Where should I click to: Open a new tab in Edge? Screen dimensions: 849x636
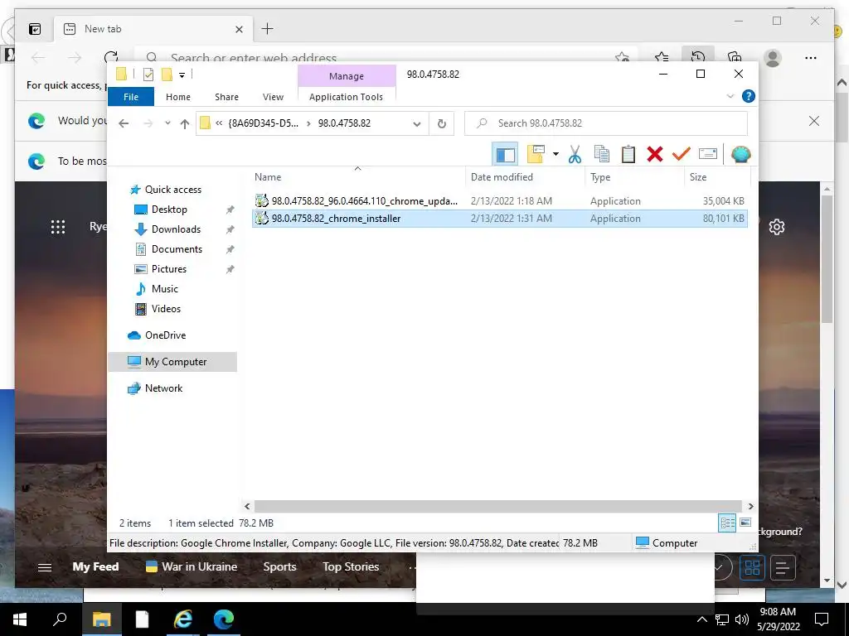[x=268, y=29]
